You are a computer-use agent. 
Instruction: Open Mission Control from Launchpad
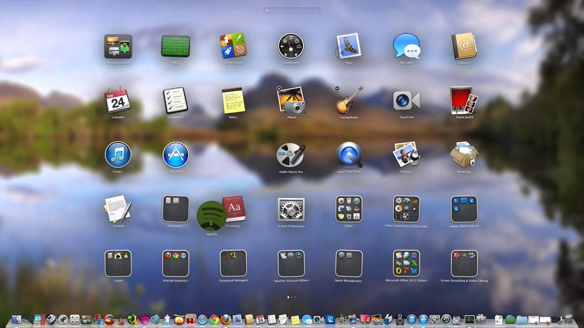tap(118, 46)
